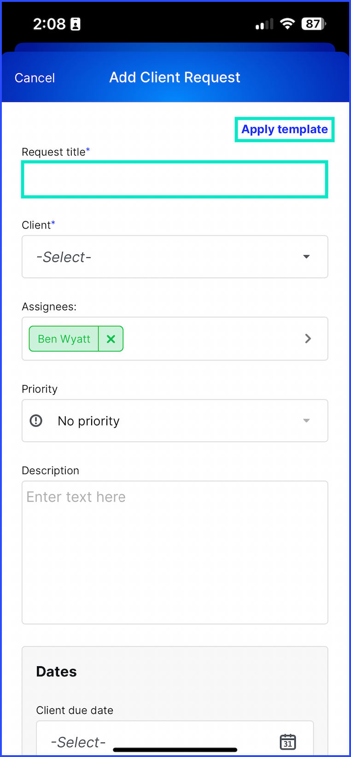Click the Apply template link
Image resolution: width=351 pixels, height=757 pixels.
click(x=285, y=130)
